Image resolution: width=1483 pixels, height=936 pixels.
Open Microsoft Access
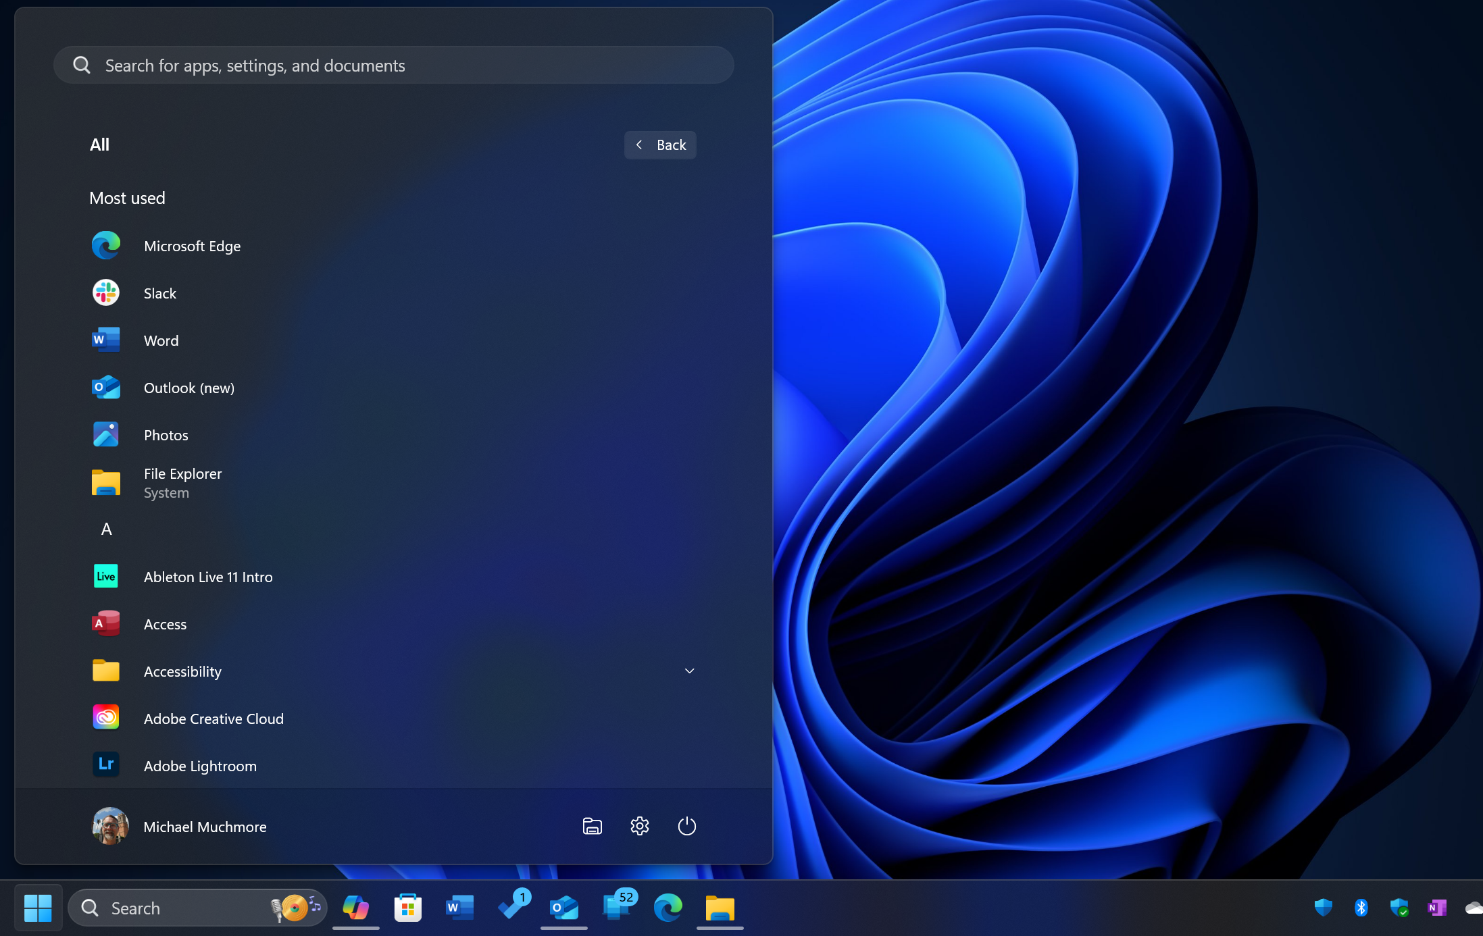164,623
